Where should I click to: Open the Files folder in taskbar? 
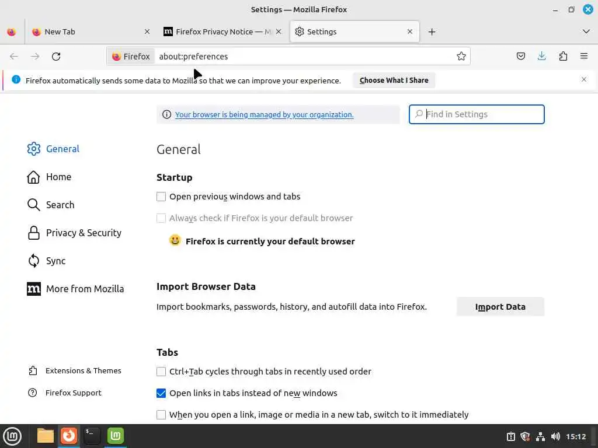click(45, 436)
